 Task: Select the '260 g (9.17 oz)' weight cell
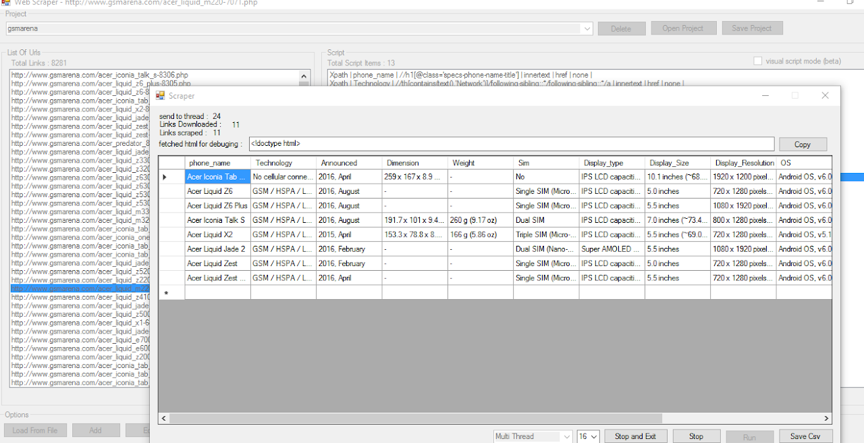pos(480,220)
